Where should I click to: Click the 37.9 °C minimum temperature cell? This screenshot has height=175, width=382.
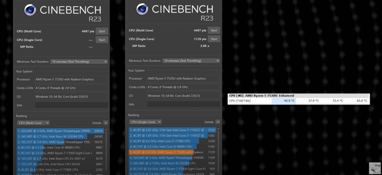coord(313,101)
